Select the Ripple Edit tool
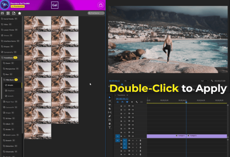 click(110, 105)
